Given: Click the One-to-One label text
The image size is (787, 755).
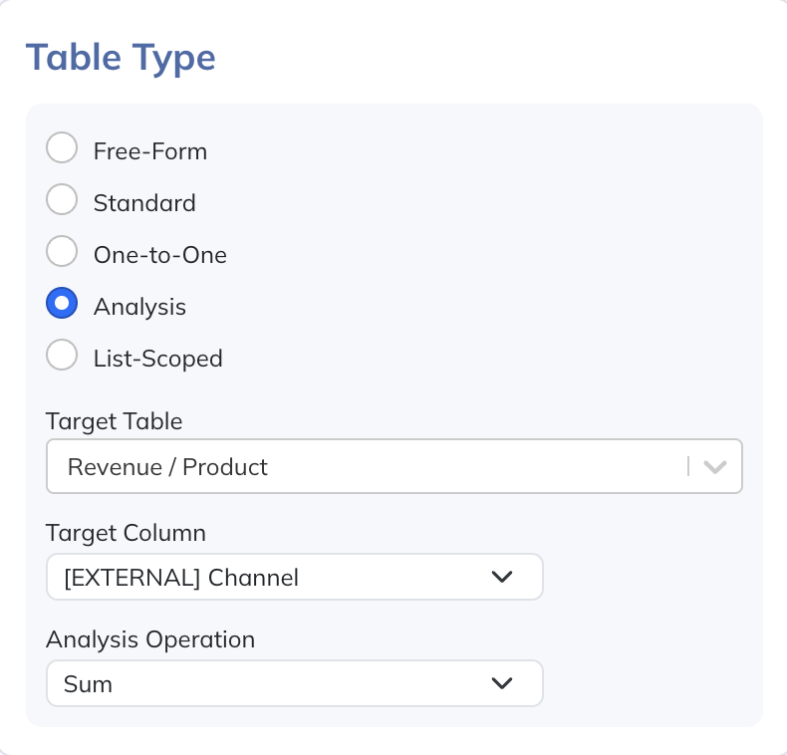Looking at the screenshot, I should coord(160,255).
